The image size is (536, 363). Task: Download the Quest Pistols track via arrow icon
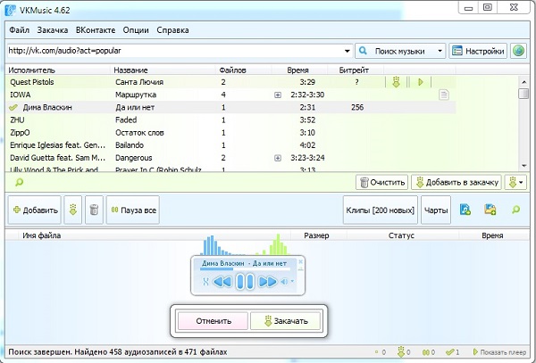[x=396, y=82]
